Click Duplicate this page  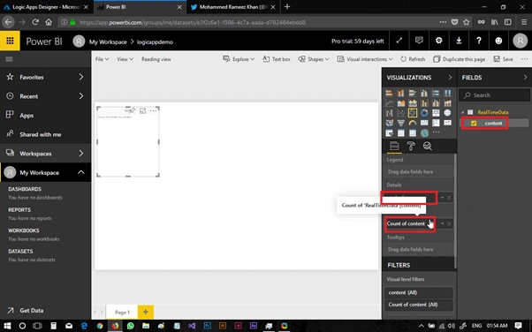(459, 59)
